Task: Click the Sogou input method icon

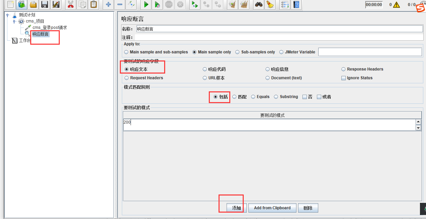Action: (421, 9)
